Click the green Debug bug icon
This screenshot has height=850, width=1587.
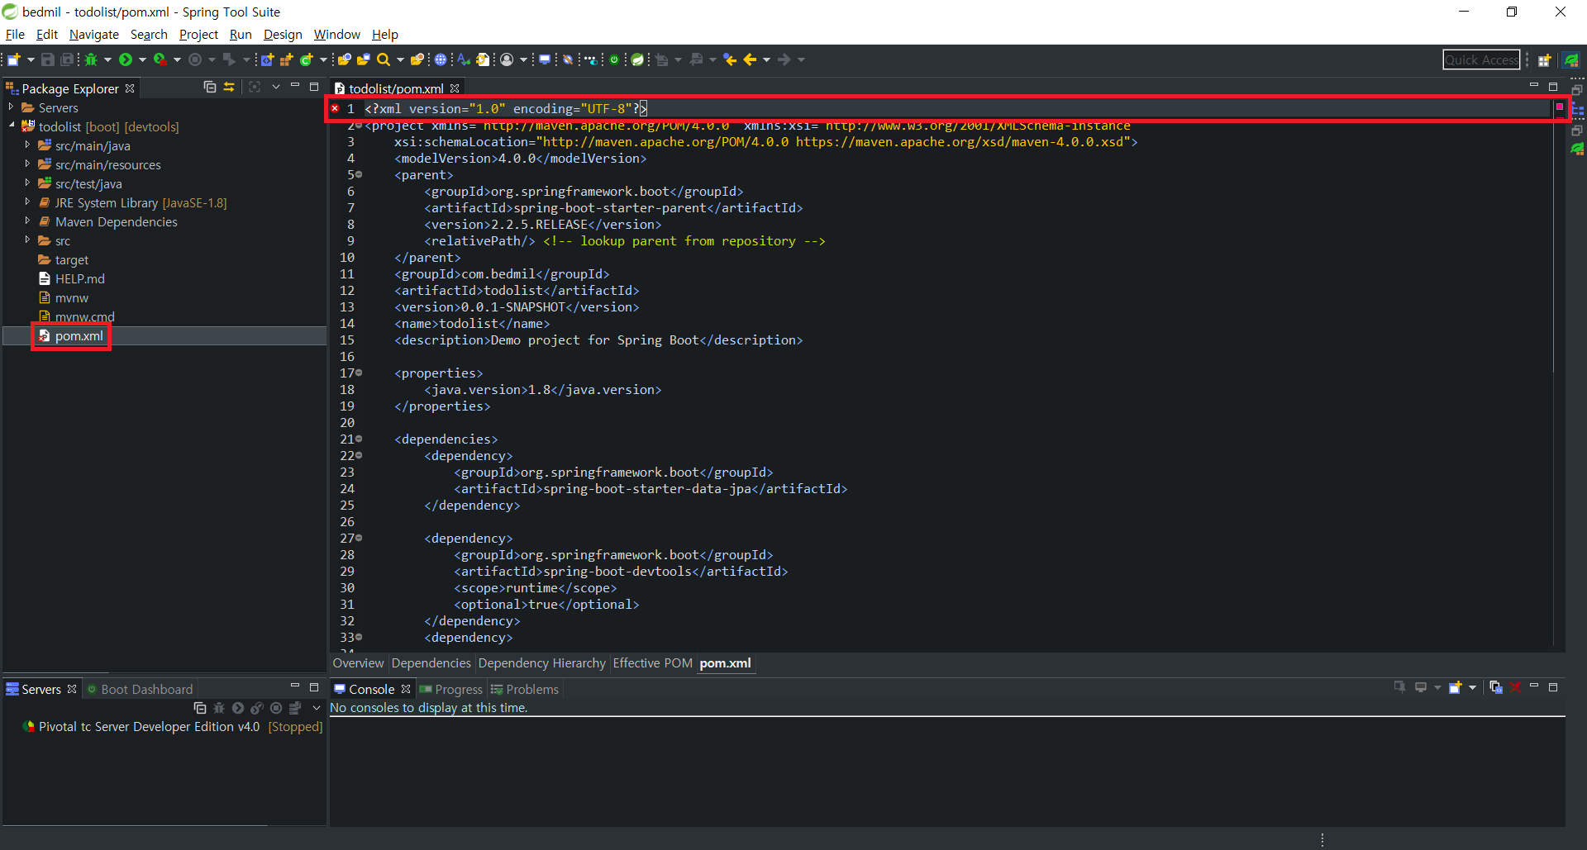click(91, 59)
